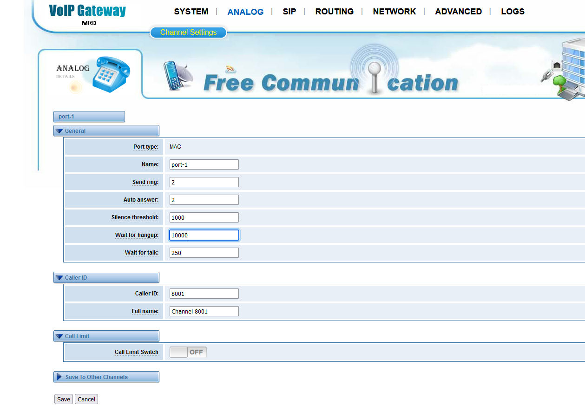The width and height of the screenshot is (585, 406).
Task: Click the Save button
Action: [64, 399]
